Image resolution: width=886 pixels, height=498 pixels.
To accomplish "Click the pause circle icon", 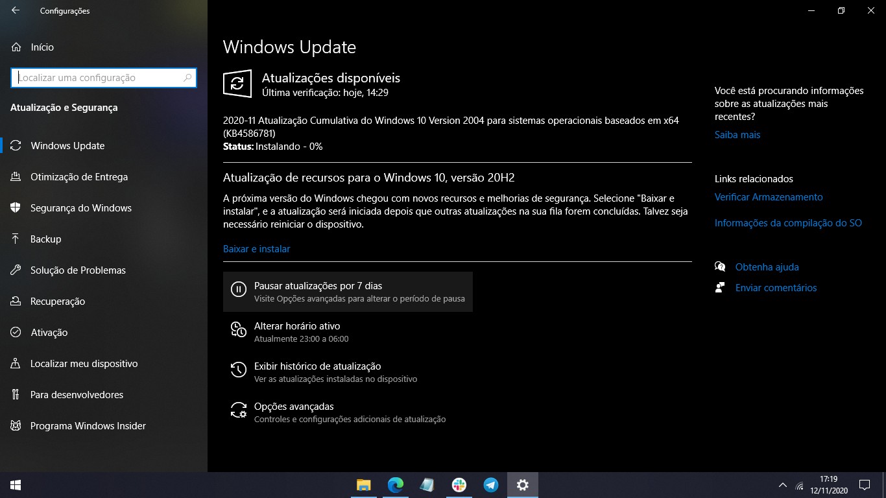I will 239,289.
